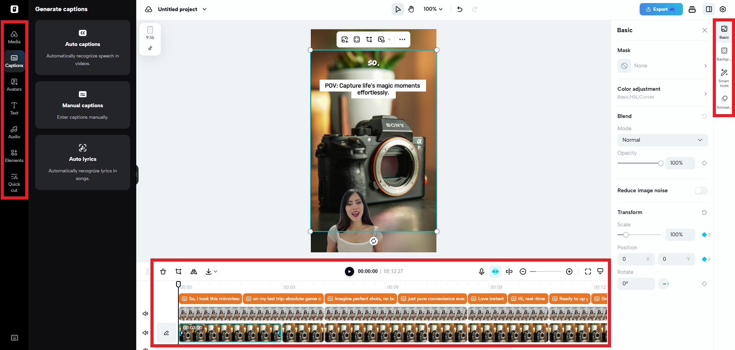Open the Text tab in the left sidebar
Image resolution: width=735 pixels, height=350 pixels.
[x=14, y=108]
